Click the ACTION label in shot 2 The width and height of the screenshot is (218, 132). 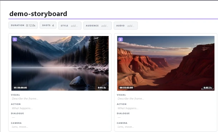(x=122, y=104)
